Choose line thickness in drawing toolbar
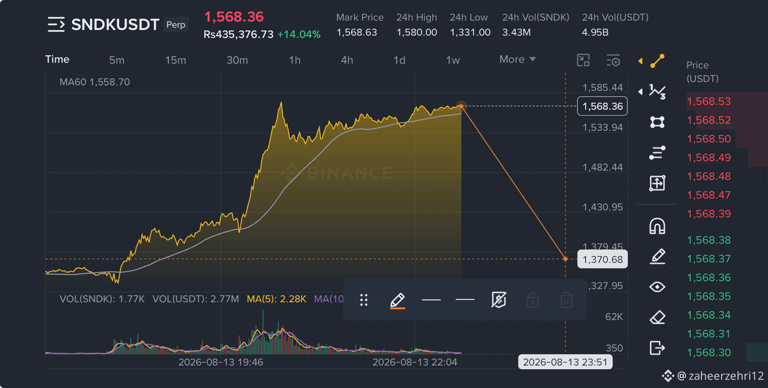 point(431,300)
